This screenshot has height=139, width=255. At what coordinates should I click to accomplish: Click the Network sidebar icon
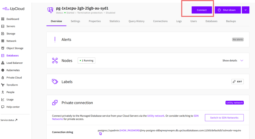pyautogui.click(x=3, y=41)
